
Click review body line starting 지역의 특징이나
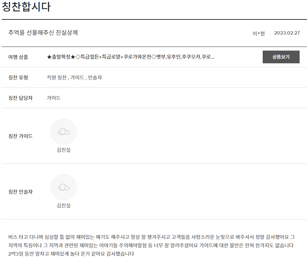(x=151, y=245)
